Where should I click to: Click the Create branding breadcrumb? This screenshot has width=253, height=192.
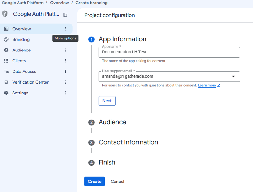click(91, 3)
